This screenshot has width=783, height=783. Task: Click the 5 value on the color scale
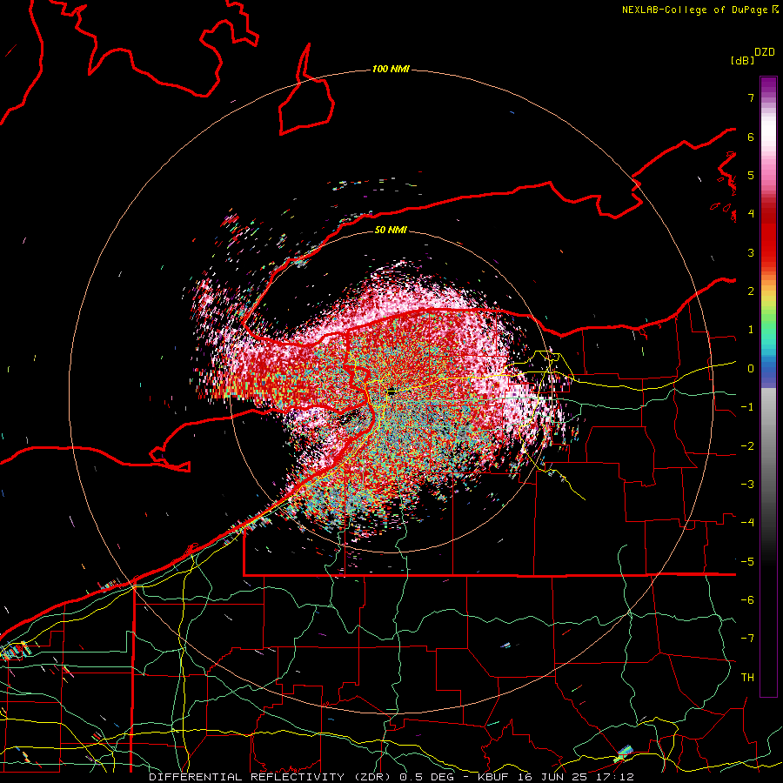[x=751, y=175]
